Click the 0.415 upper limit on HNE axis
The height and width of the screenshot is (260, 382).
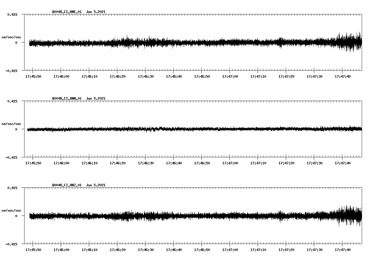tap(12, 14)
